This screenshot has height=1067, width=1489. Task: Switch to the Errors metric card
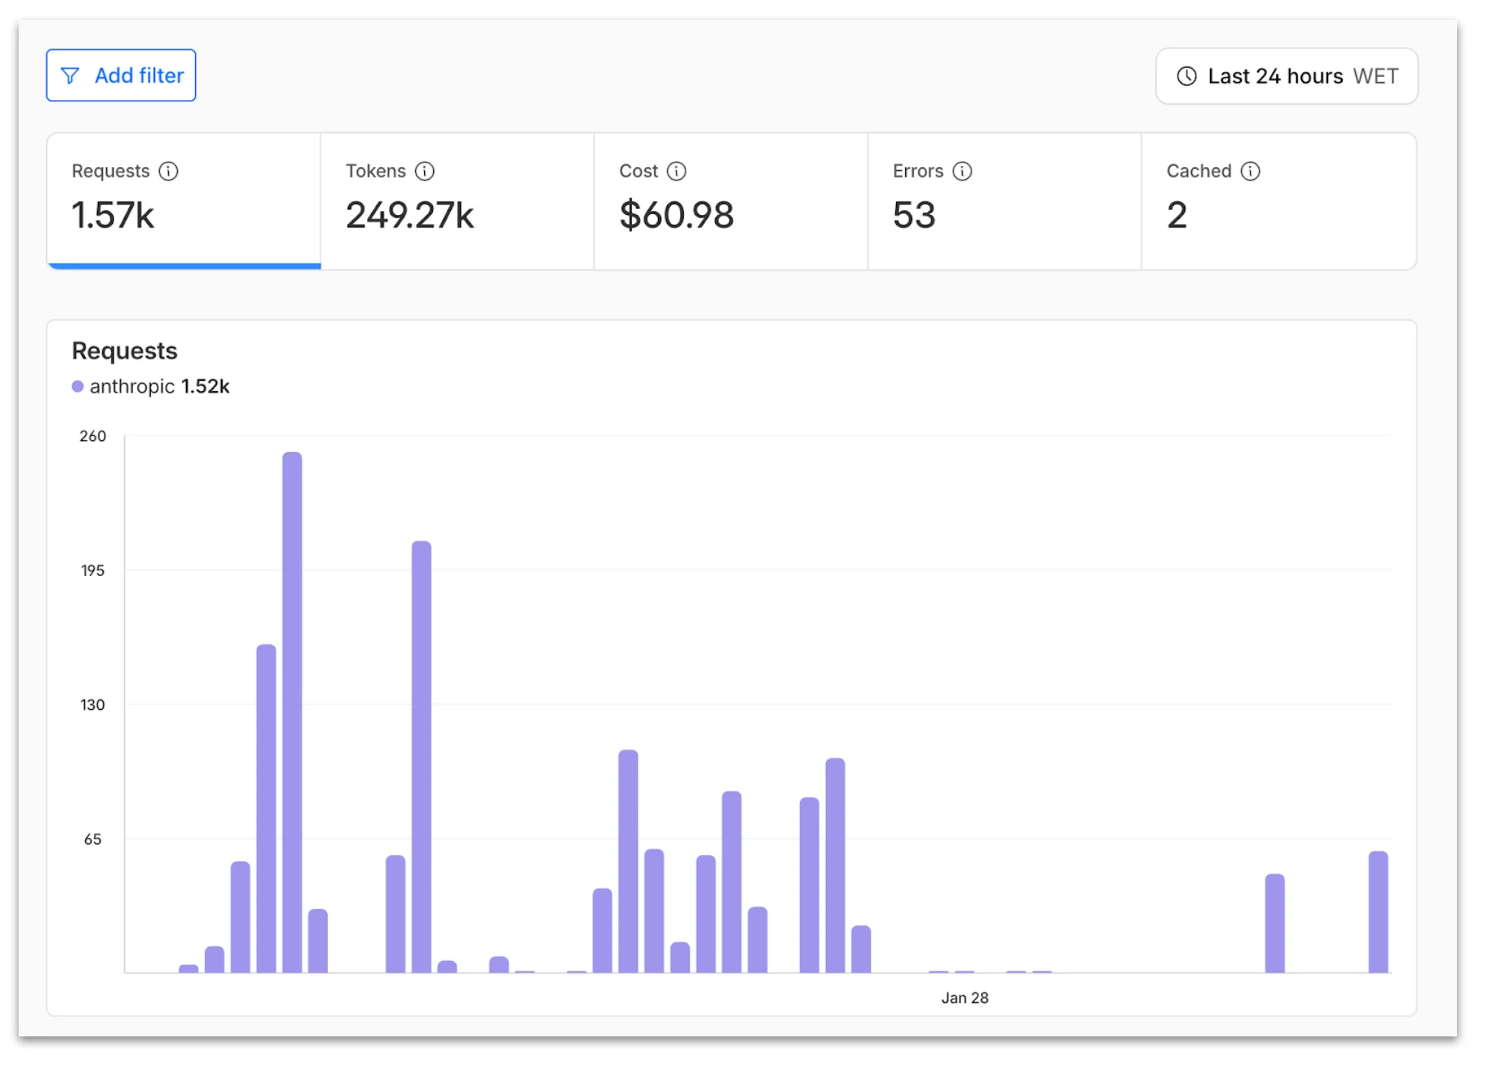(x=1004, y=201)
